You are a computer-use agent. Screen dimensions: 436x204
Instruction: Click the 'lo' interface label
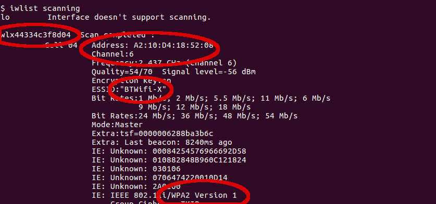(5, 18)
